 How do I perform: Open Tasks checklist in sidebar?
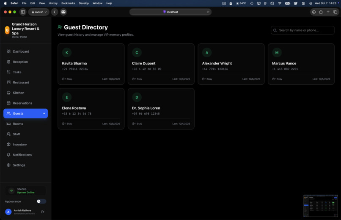tap(26, 72)
